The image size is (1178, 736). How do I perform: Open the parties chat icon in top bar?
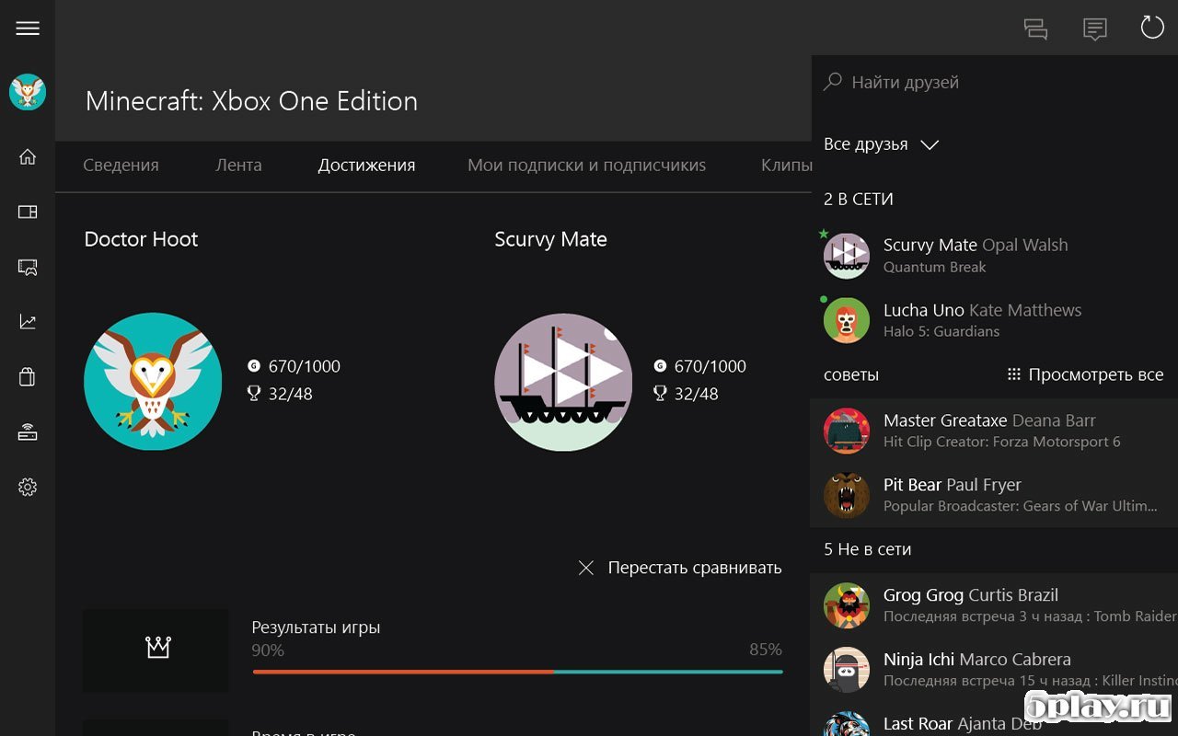click(x=1036, y=29)
